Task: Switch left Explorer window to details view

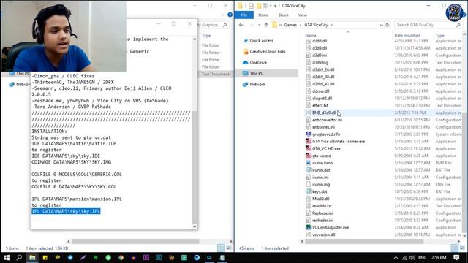Action: 221,248
